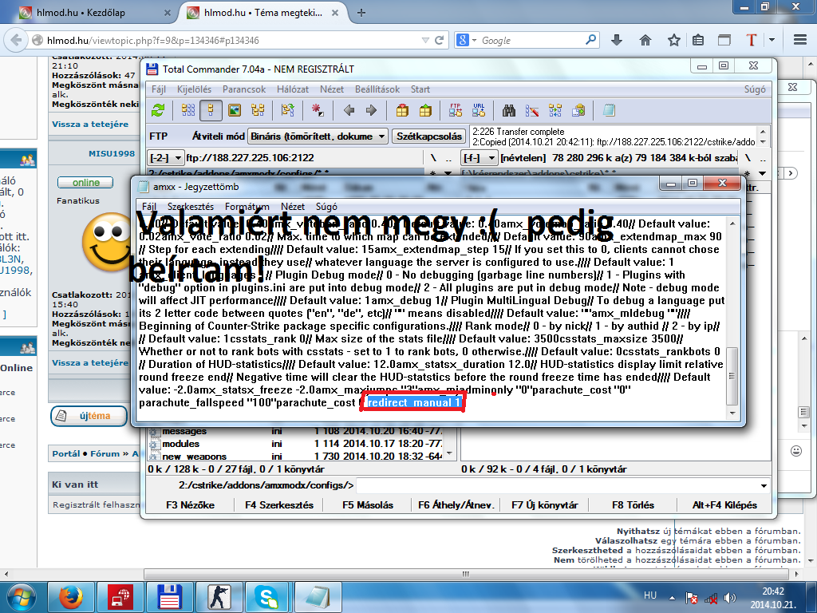Show hidden tray icons arrow

(672, 598)
